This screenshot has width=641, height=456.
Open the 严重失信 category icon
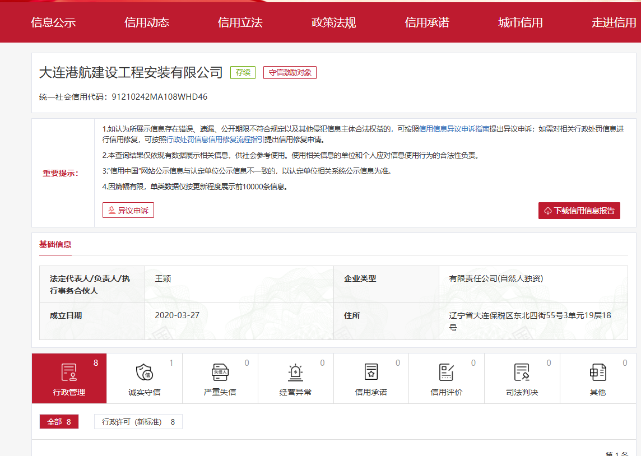[220, 372]
